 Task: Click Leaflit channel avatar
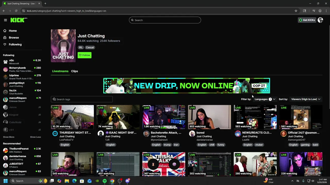click(x=238, y=133)
